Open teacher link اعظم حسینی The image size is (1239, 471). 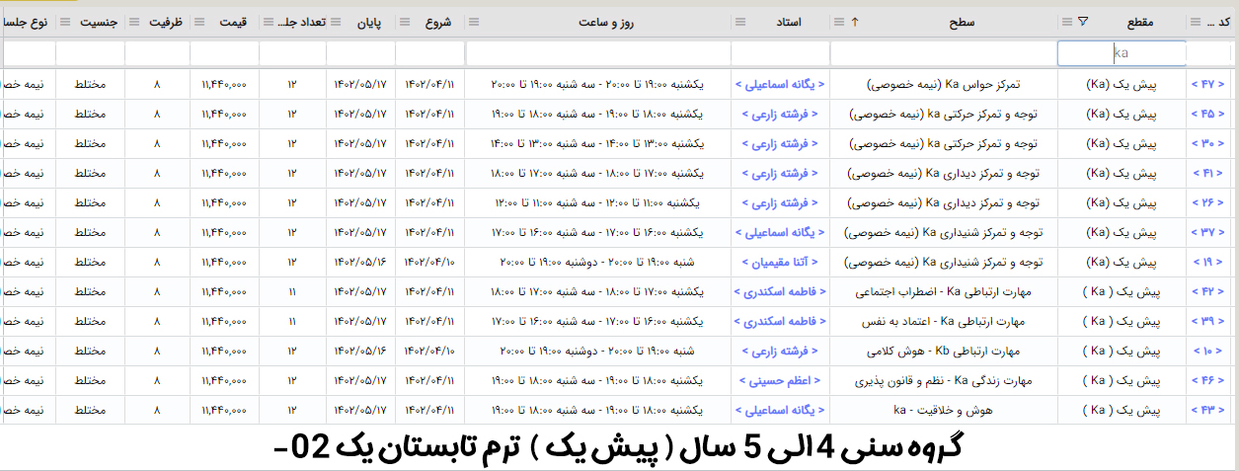[x=781, y=381]
